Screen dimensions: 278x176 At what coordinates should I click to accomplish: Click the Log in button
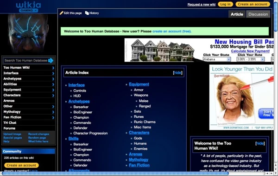coord(225,4)
